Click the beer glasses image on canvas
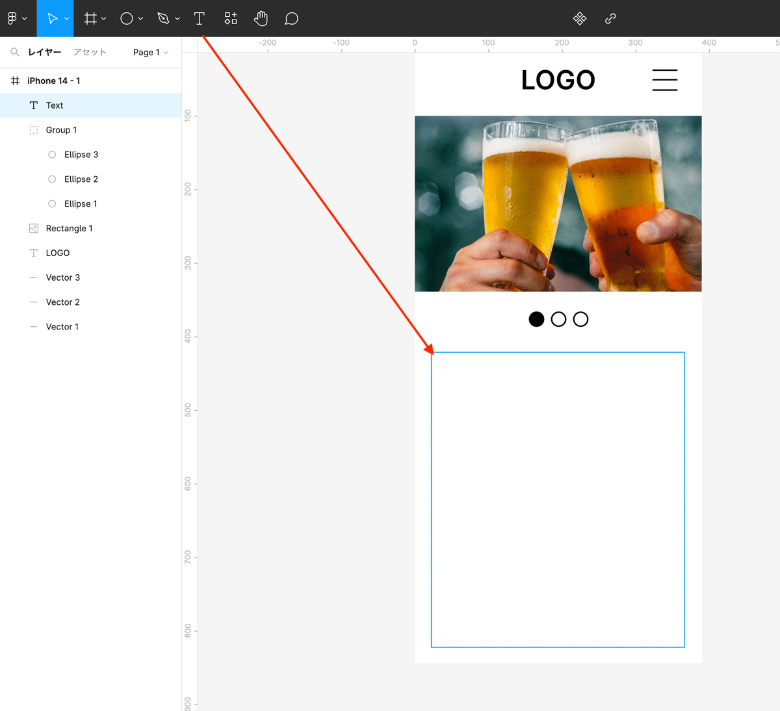780x711 pixels. (558, 203)
